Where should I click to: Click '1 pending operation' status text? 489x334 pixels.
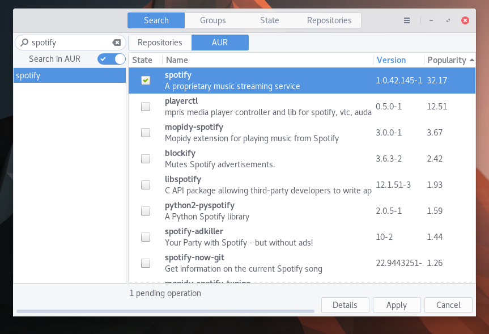165,293
